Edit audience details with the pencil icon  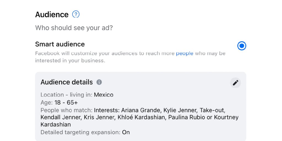(x=235, y=83)
